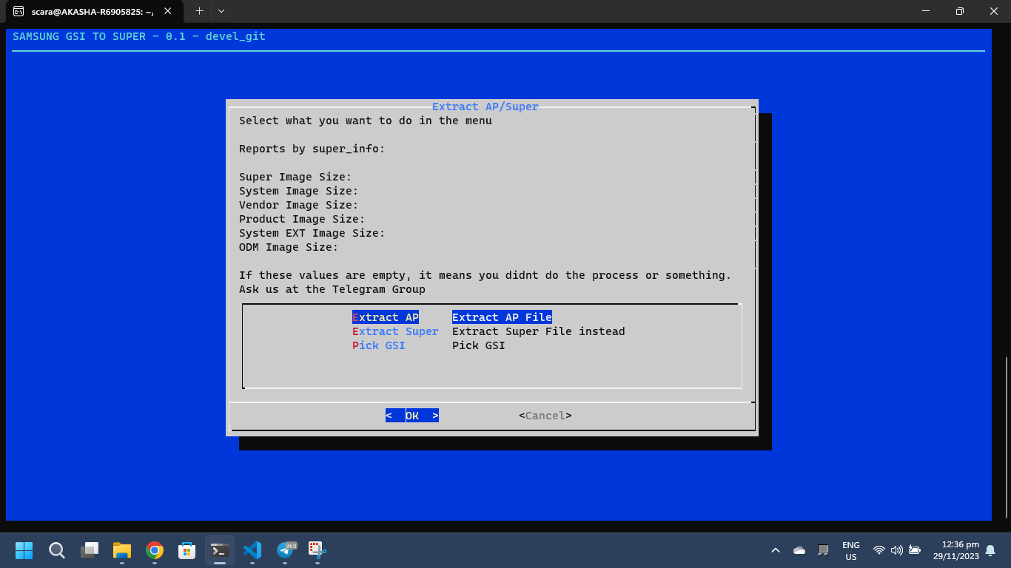This screenshot has width=1011, height=568.
Task: Open Wi-Fi network tray icon
Action: pos(879,550)
